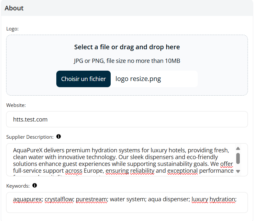The image size is (255, 221).
Task: Click the description scrollbar thumb
Action: (238, 158)
